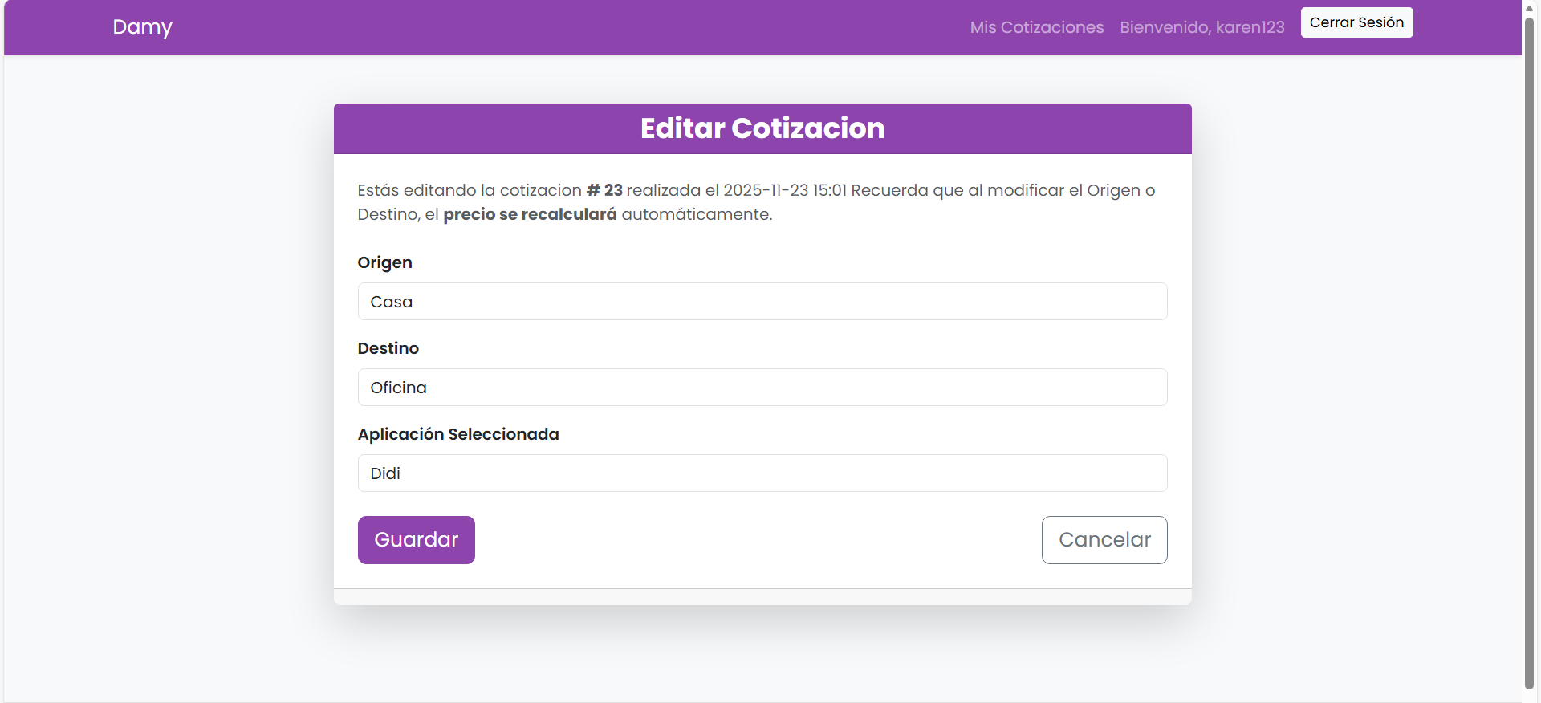Click the Destino label
1541x703 pixels.
pyautogui.click(x=388, y=348)
